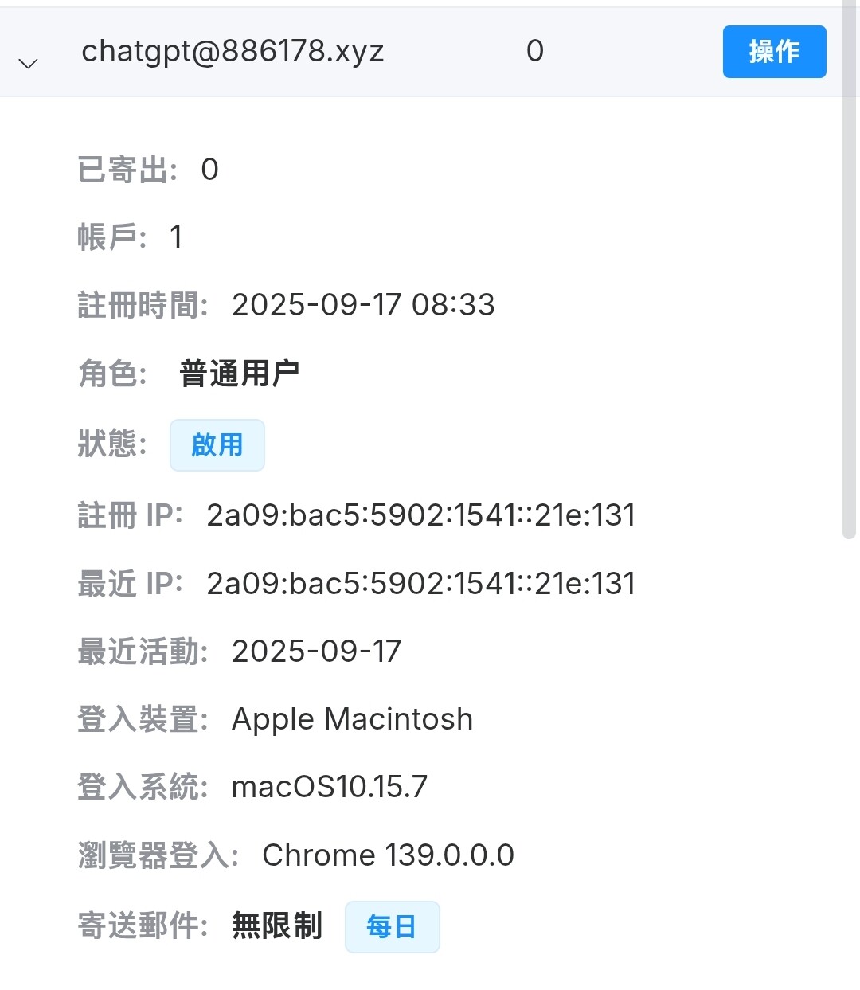Collapse the chatgpt@886178.xyz row chevron
The height and width of the screenshot is (990, 860).
click(29, 63)
